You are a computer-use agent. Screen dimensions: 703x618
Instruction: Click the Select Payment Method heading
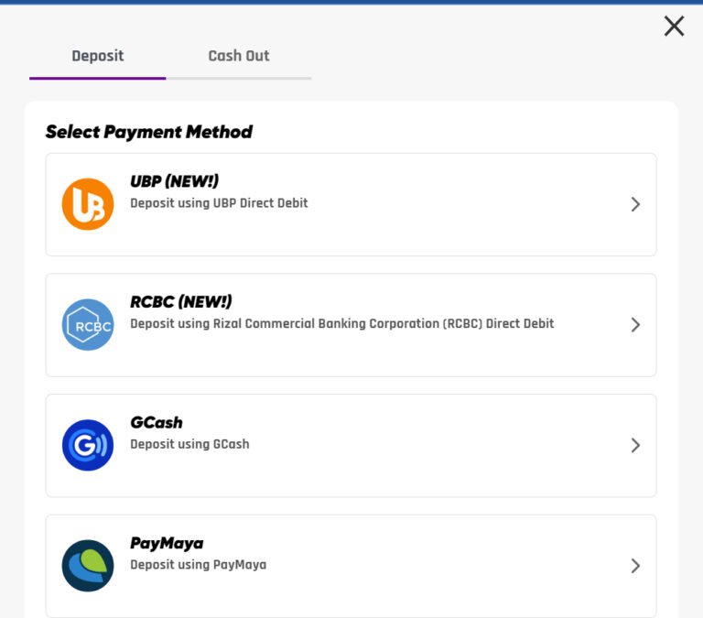click(x=149, y=132)
